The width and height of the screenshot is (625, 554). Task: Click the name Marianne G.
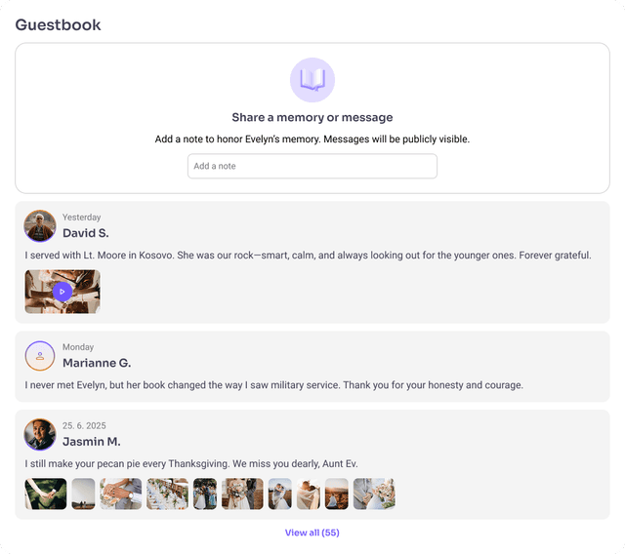click(97, 363)
